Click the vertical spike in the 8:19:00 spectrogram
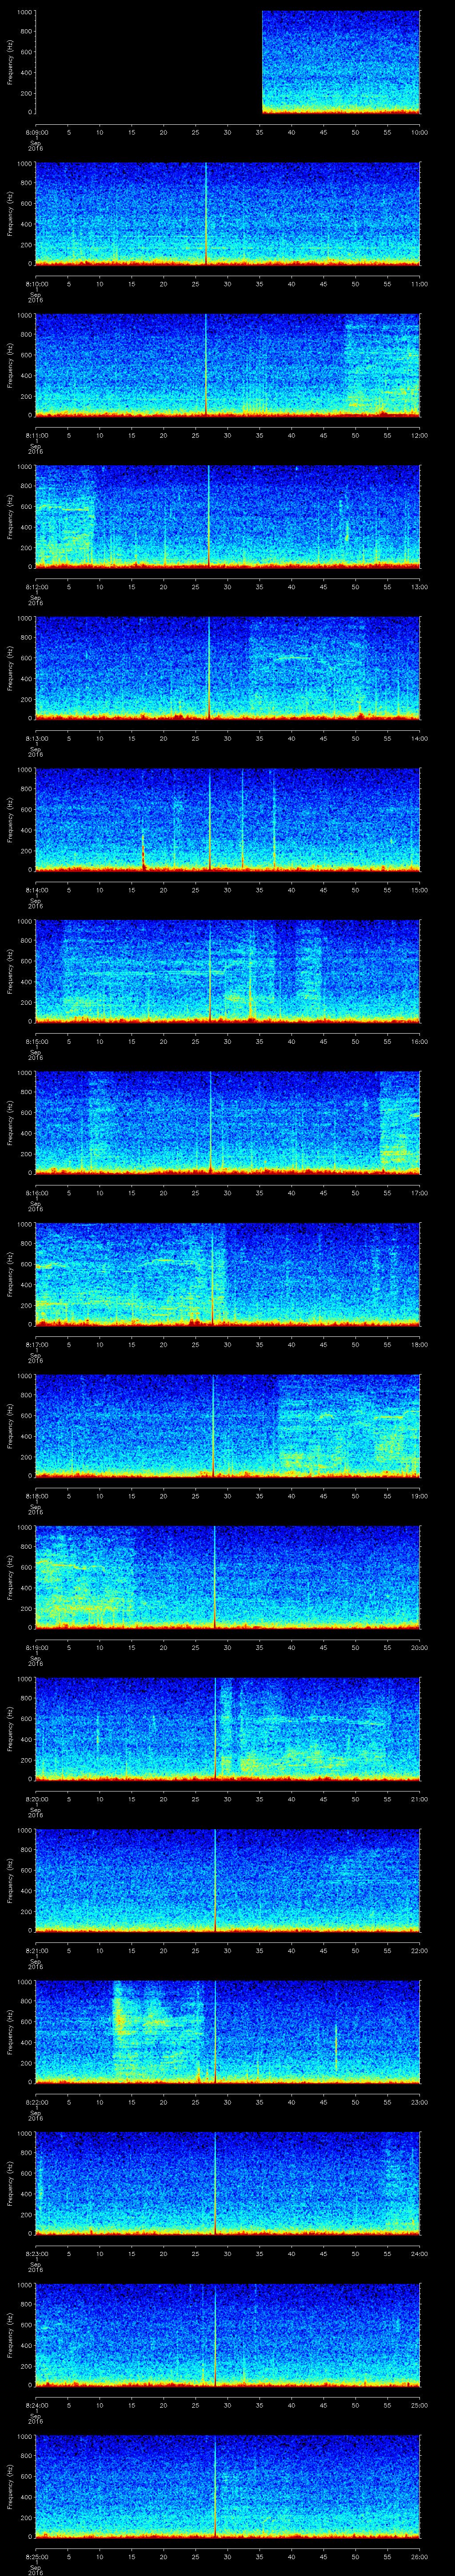This screenshot has height=2576, width=455. coord(214,1577)
